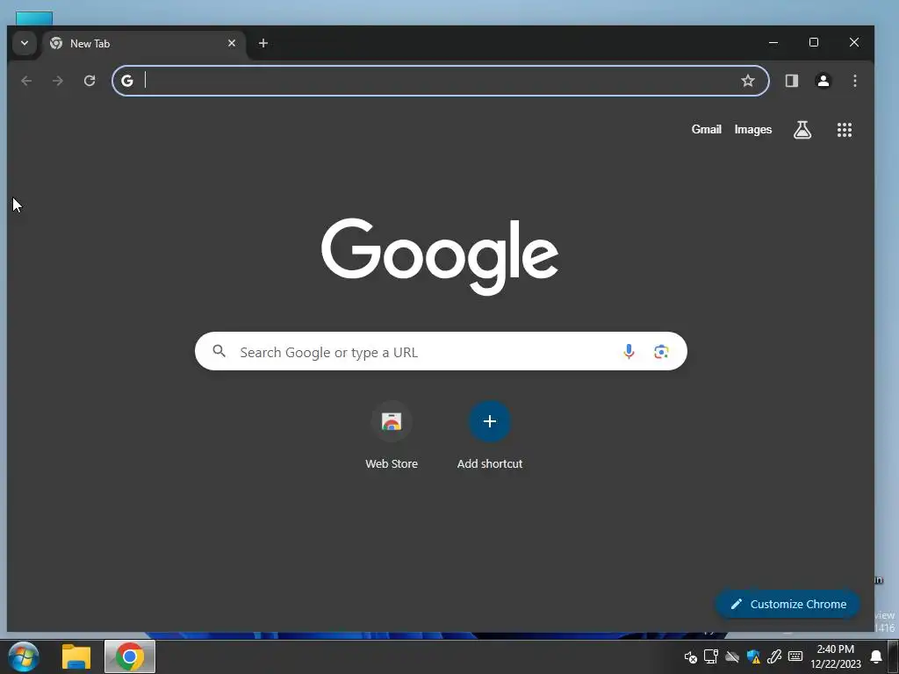Search by image with Google Lens icon
Viewport: 899px width, 674px height.
[x=661, y=351]
